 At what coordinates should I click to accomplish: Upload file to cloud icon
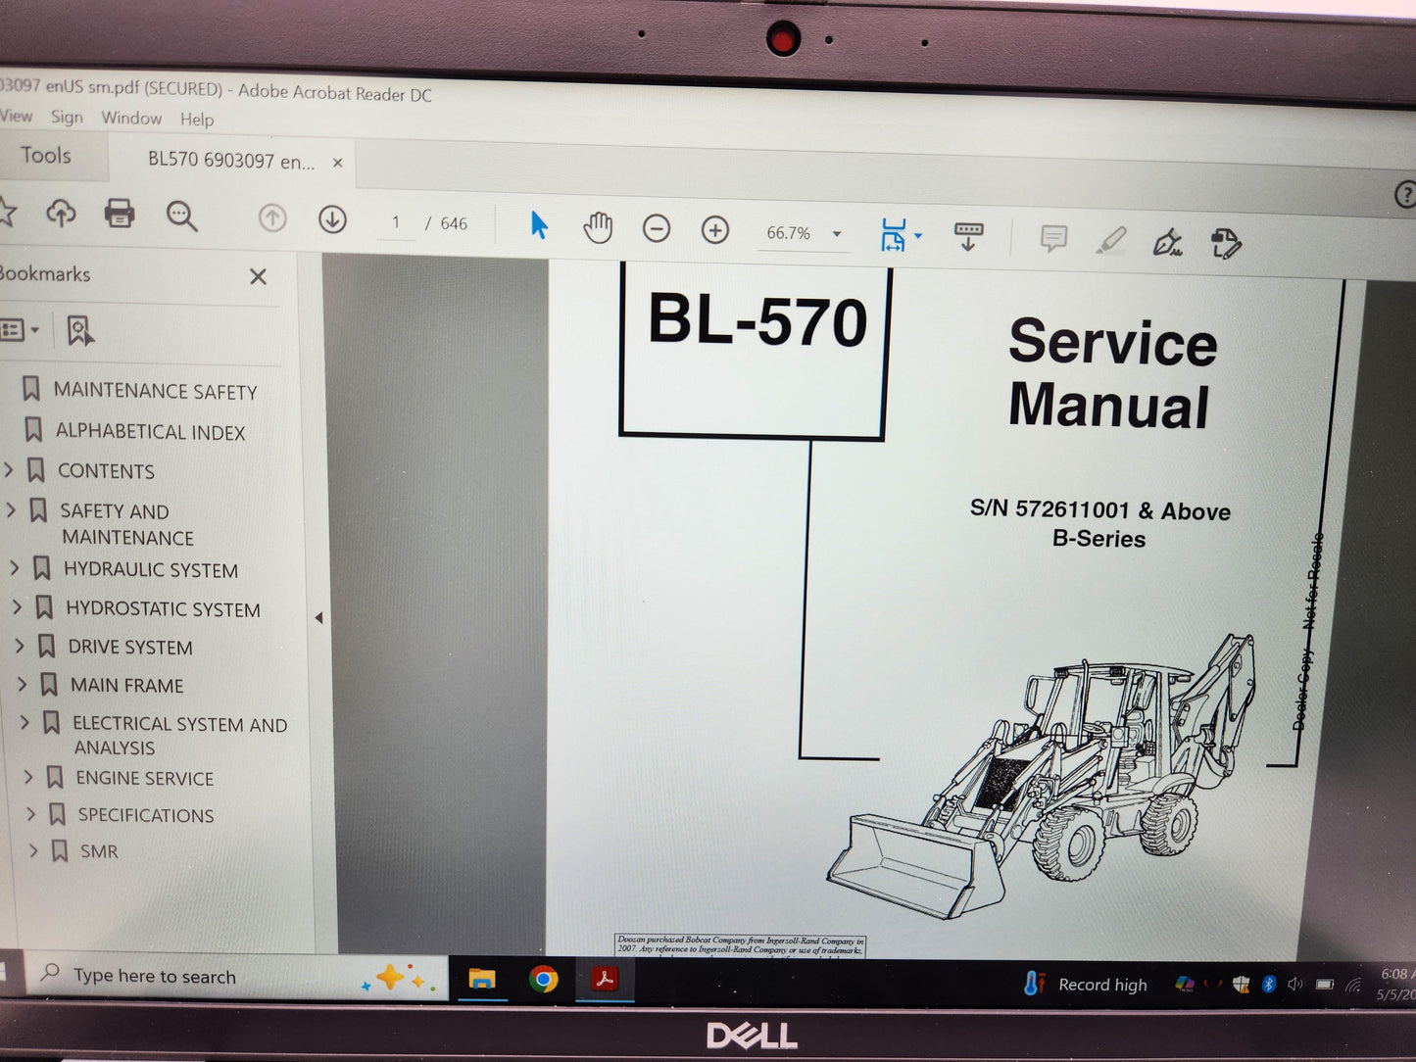point(61,212)
